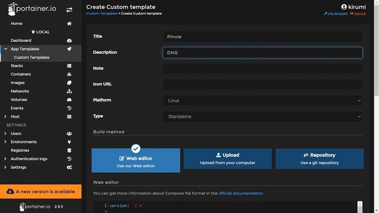This screenshot has width=379, height=213.
Task: Open the official documentation link
Action: pyautogui.click(x=241, y=193)
